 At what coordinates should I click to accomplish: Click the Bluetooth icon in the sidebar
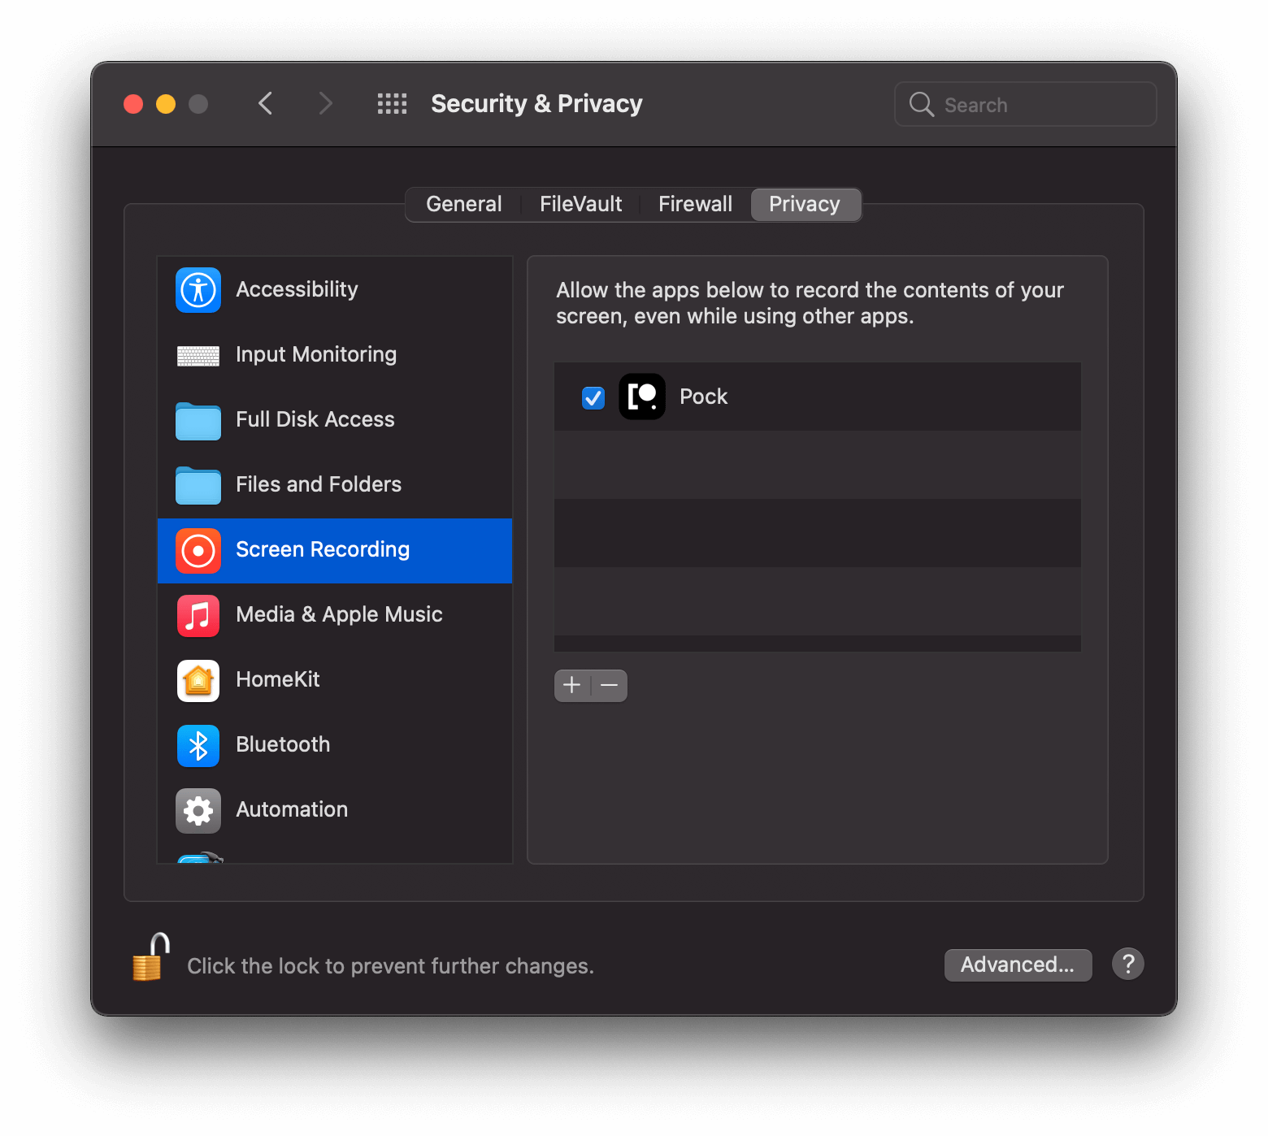point(198,745)
